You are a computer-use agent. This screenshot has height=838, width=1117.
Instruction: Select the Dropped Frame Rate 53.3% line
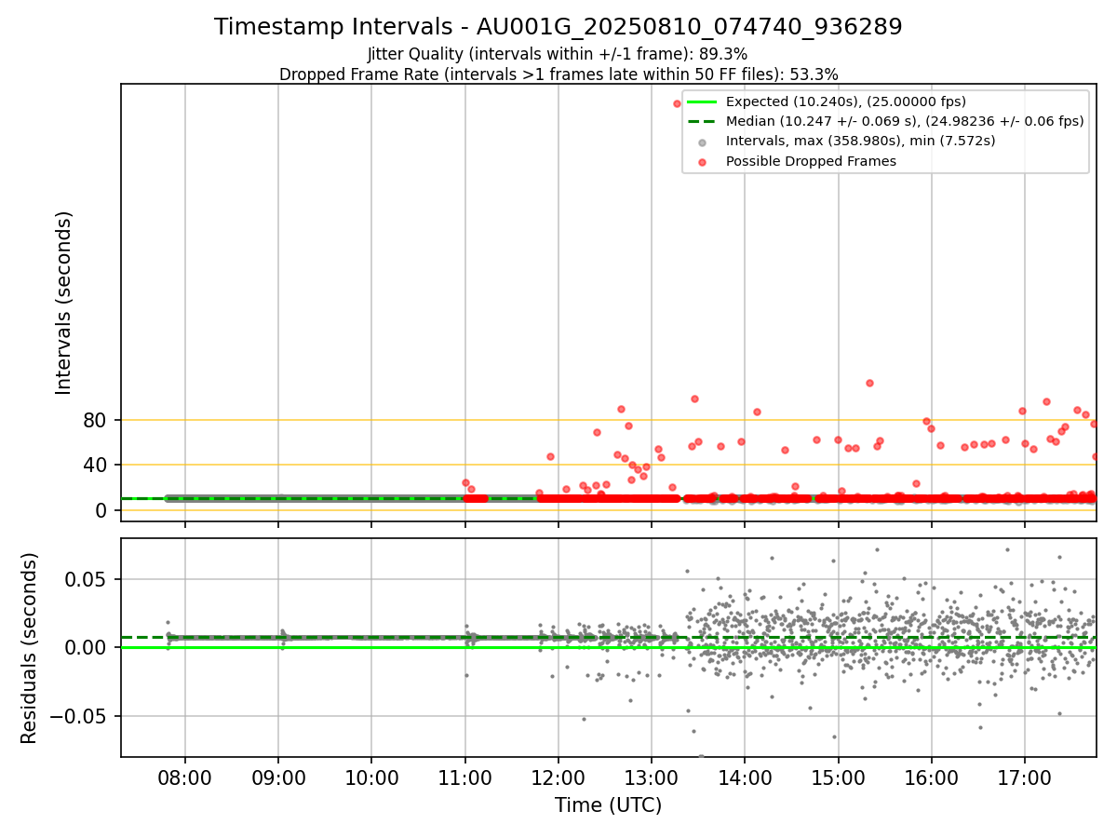tap(558, 74)
